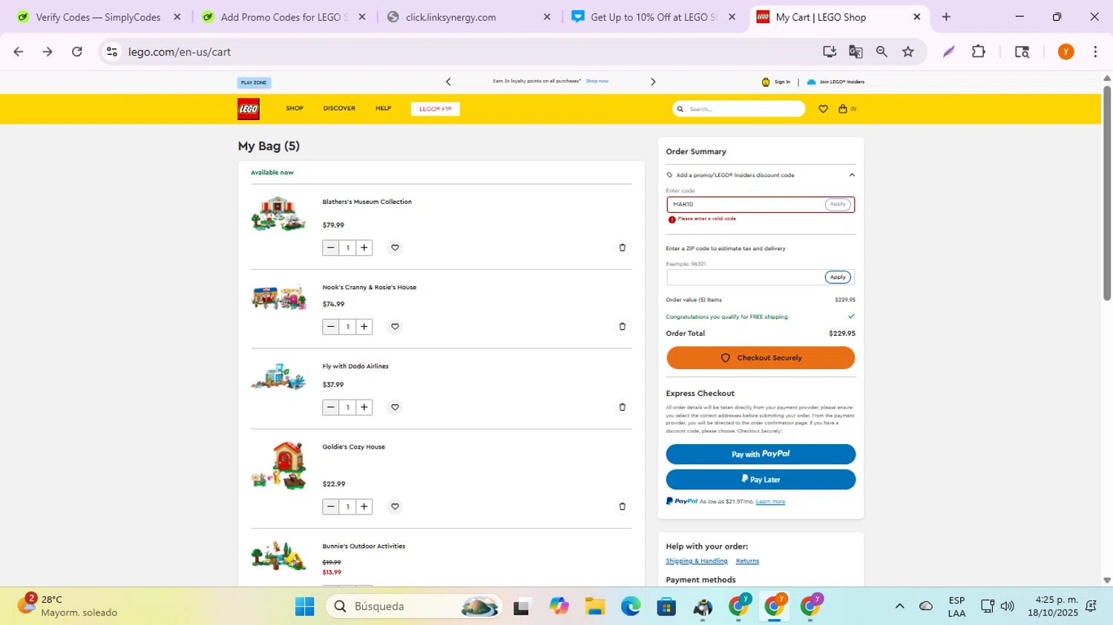This screenshot has width=1113, height=625.
Task: Add Nook's Cranny & Rosie's House to the wishlist
Action: [395, 326]
